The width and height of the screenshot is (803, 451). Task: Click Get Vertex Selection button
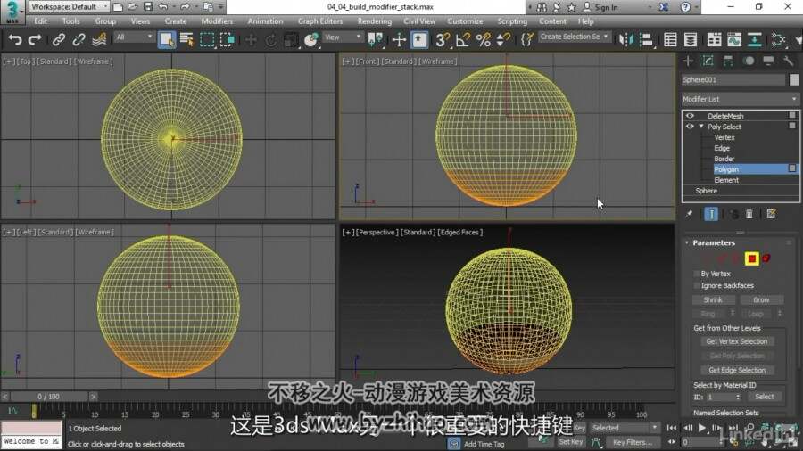coord(737,341)
